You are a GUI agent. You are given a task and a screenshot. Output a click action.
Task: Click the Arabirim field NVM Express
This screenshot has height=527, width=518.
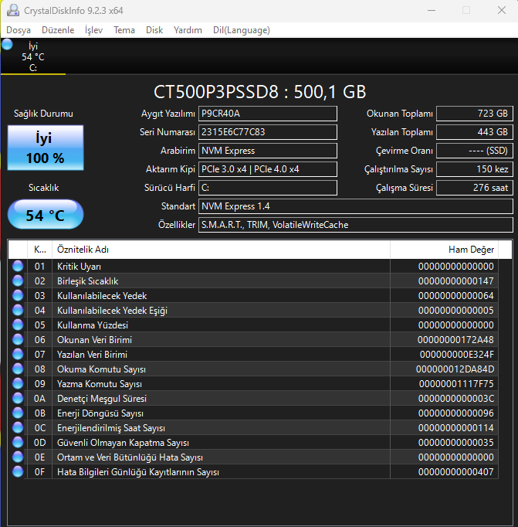(268, 151)
